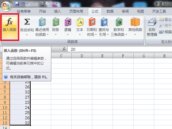
Task: Click the Insert Function (插入函数) button
Action: coord(9,26)
